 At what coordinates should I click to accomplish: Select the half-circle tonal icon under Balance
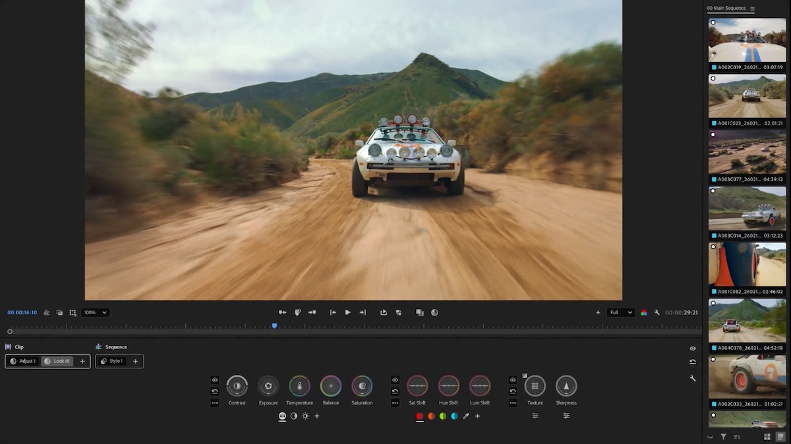click(x=294, y=416)
